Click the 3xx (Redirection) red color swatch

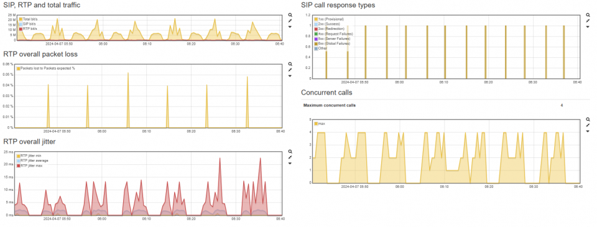pos(316,29)
